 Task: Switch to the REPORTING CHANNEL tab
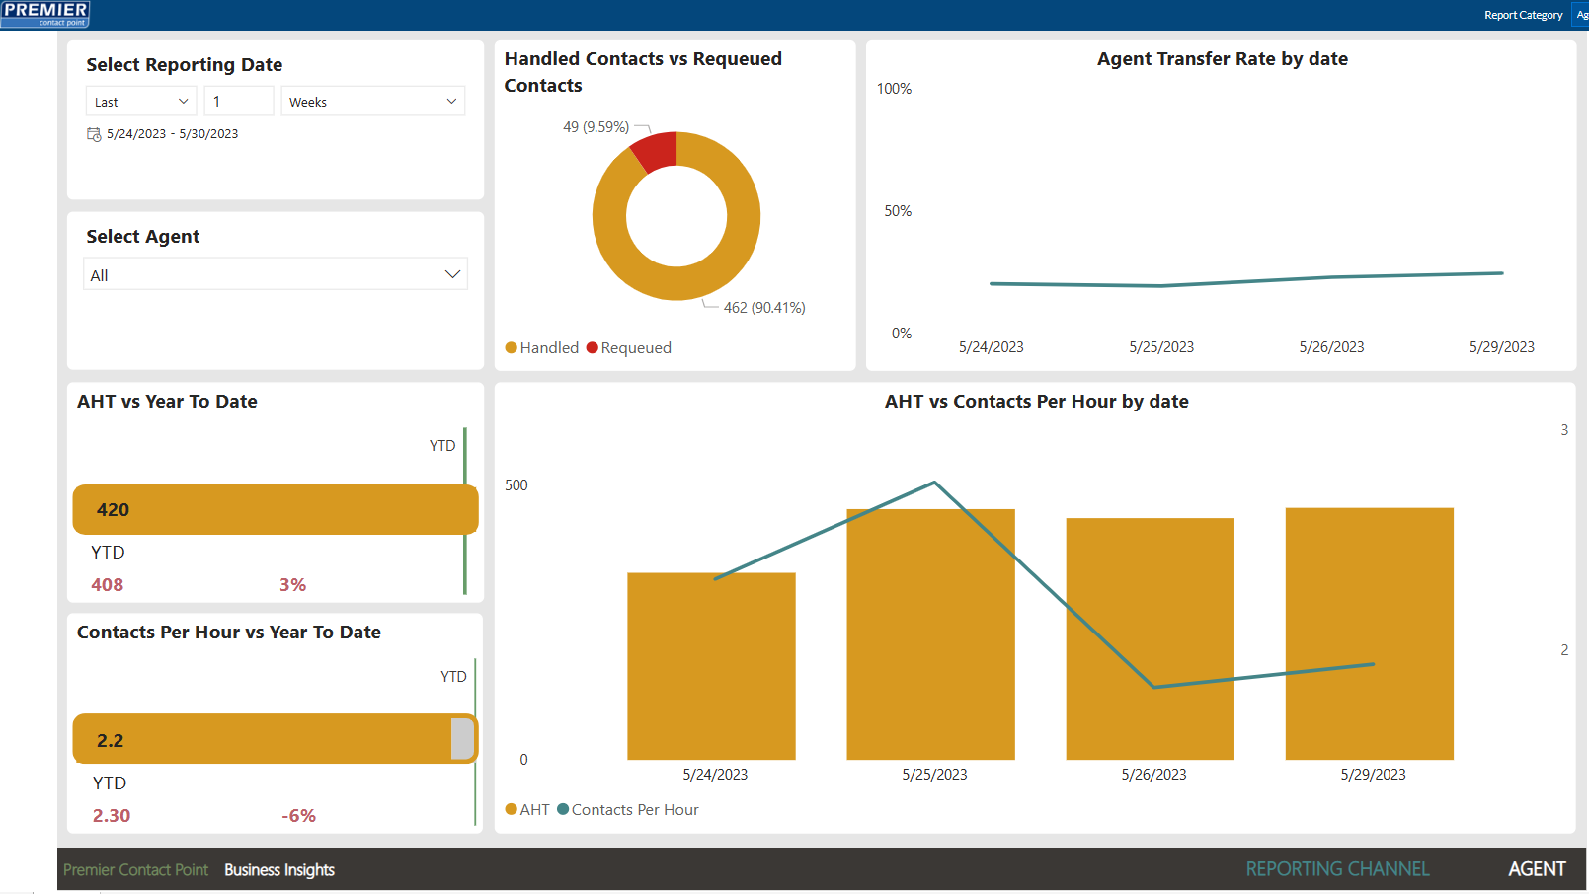1337,869
